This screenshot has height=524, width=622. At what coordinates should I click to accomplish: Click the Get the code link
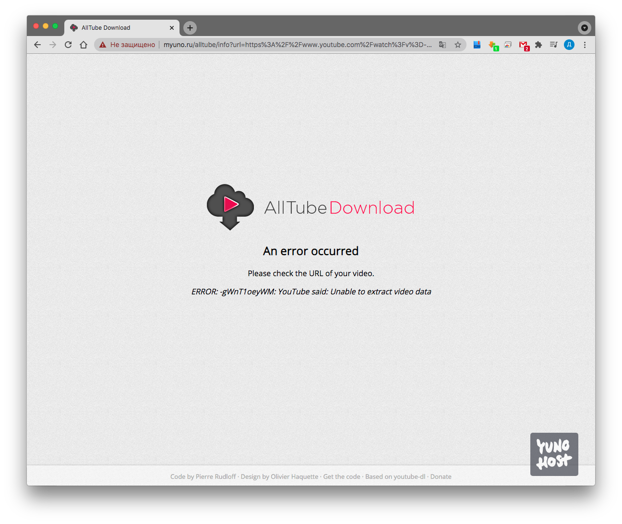342,476
